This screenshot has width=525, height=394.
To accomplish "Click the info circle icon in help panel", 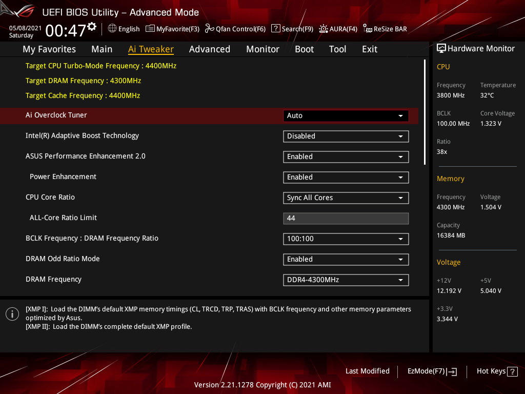I will pyautogui.click(x=12, y=314).
